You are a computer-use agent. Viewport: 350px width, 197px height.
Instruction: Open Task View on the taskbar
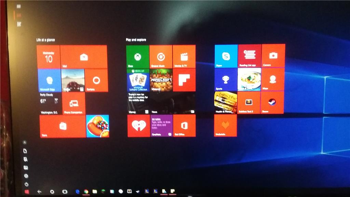click(65, 192)
